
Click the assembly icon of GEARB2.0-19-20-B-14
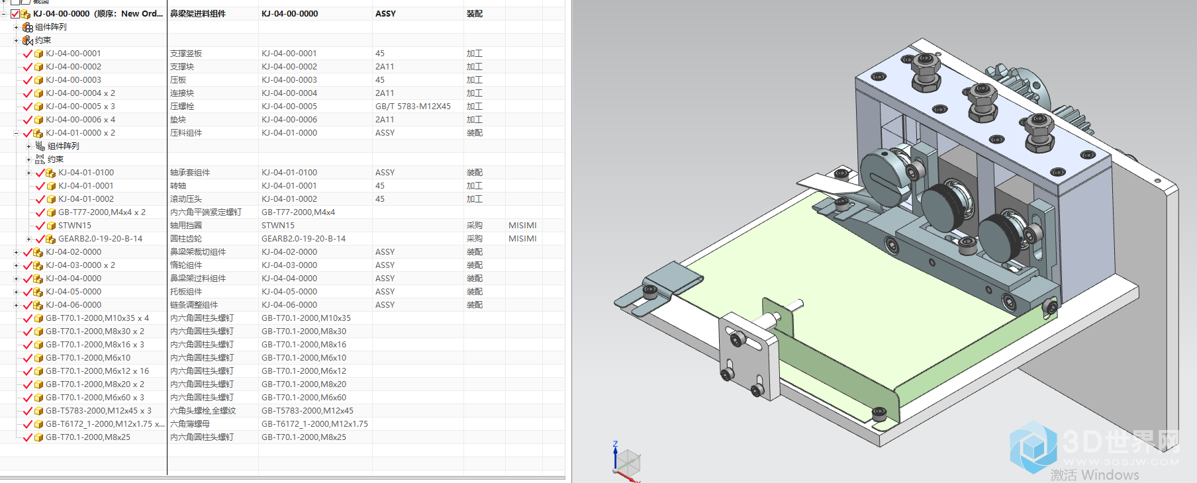[51, 239]
